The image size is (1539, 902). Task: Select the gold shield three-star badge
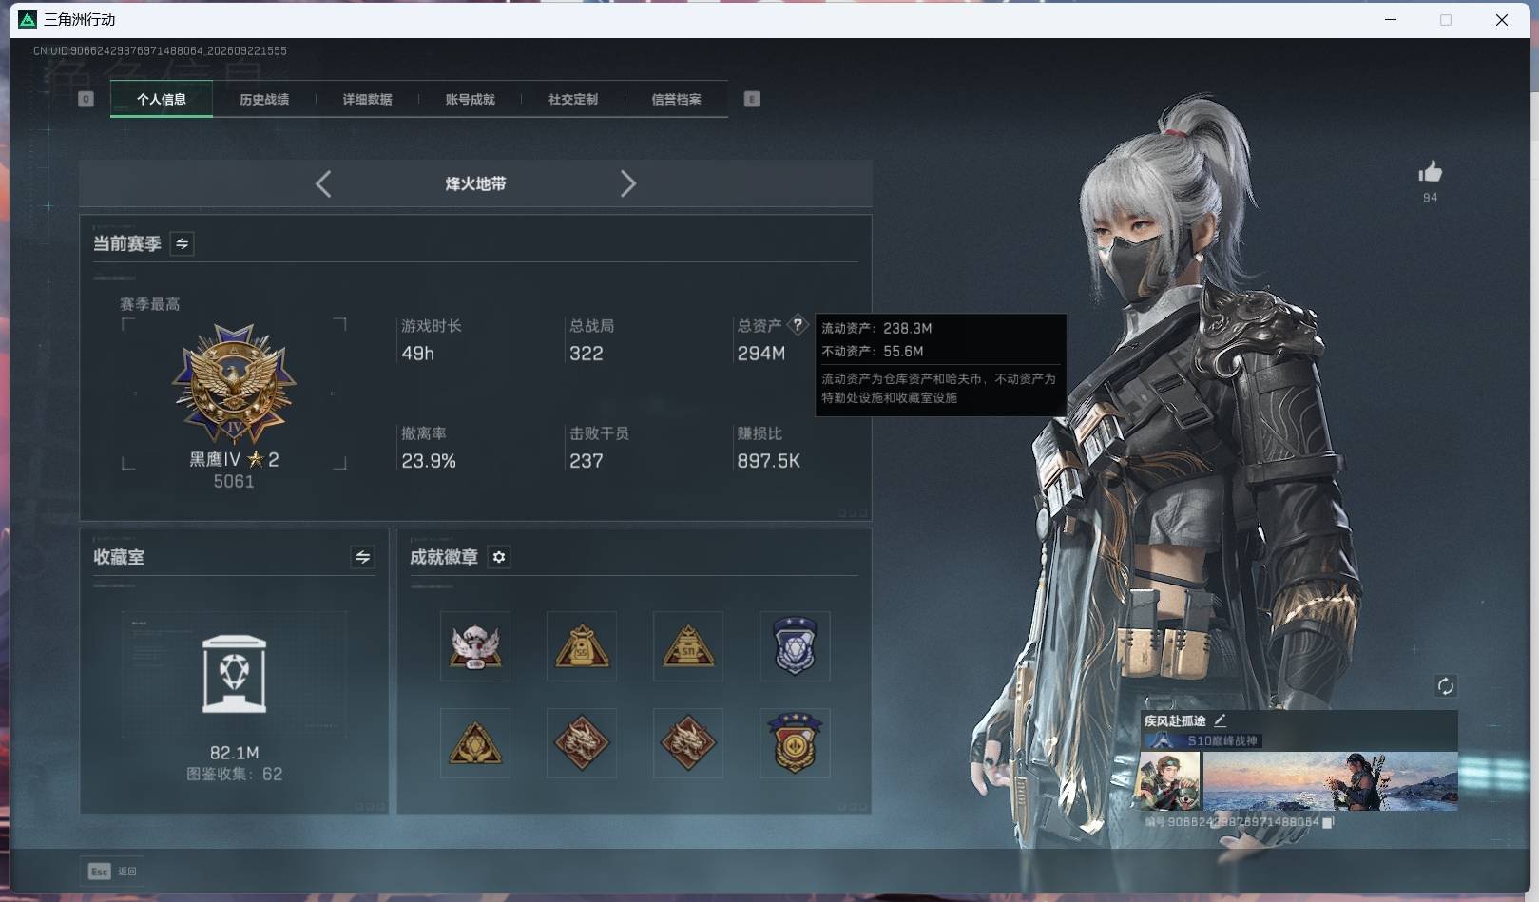795,743
